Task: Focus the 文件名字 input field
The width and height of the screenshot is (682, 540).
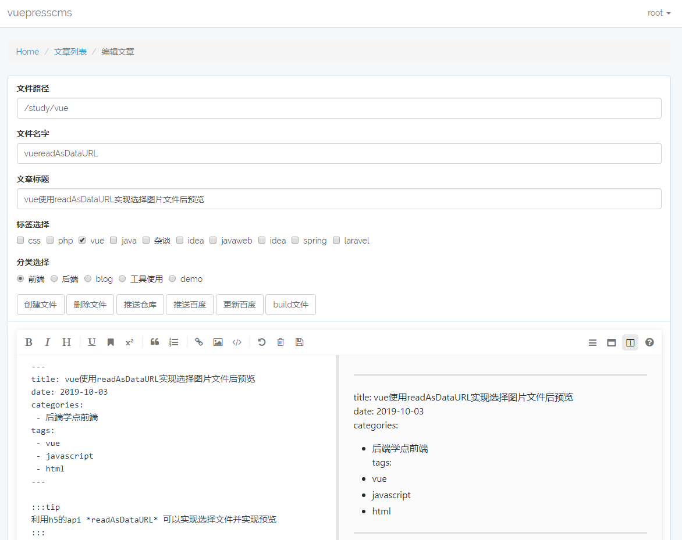Action: pyautogui.click(x=339, y=153)
